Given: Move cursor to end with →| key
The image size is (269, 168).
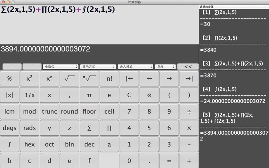Looking at the screenshot, I should 189,79.
